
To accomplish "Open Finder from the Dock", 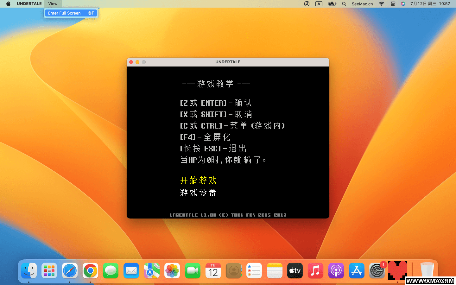I will click(29, 271).
